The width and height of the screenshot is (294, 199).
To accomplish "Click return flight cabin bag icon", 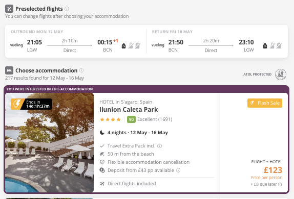I will [x=265, y=45].
